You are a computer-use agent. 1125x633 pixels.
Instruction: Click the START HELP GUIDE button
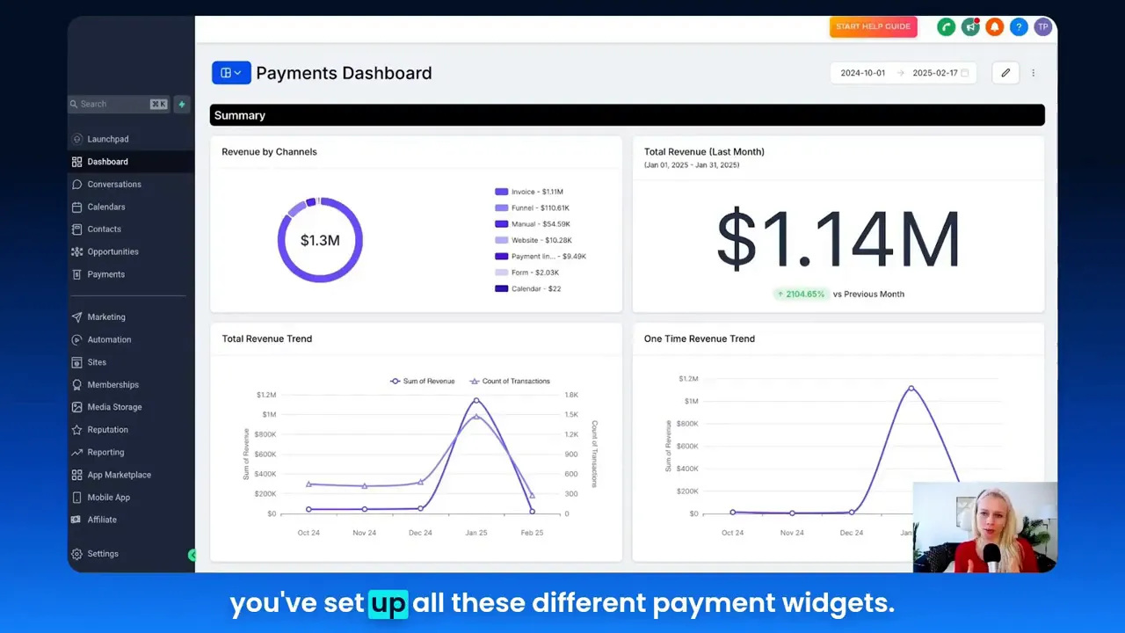pos(873,27)
